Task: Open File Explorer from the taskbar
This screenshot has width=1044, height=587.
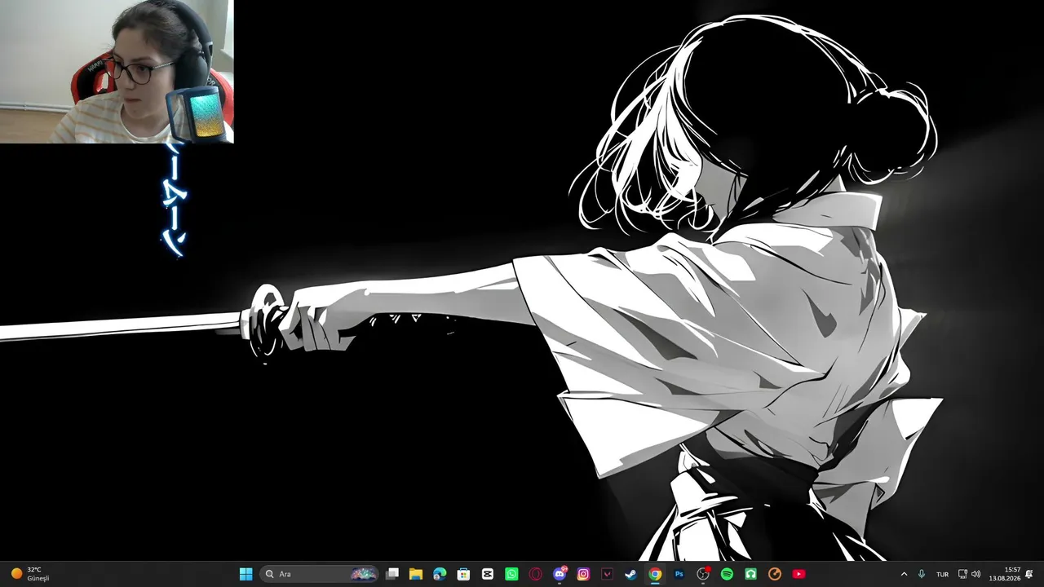Action: pyautogui.click(x=416, y=574)
